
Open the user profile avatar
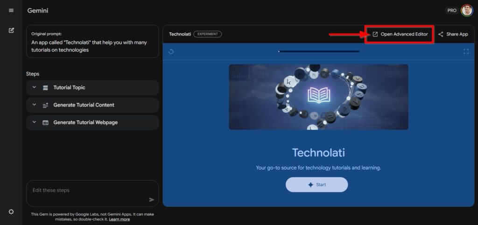[467, 10]
